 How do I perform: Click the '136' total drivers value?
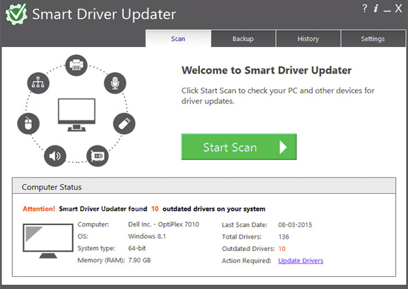click(284, 237)
